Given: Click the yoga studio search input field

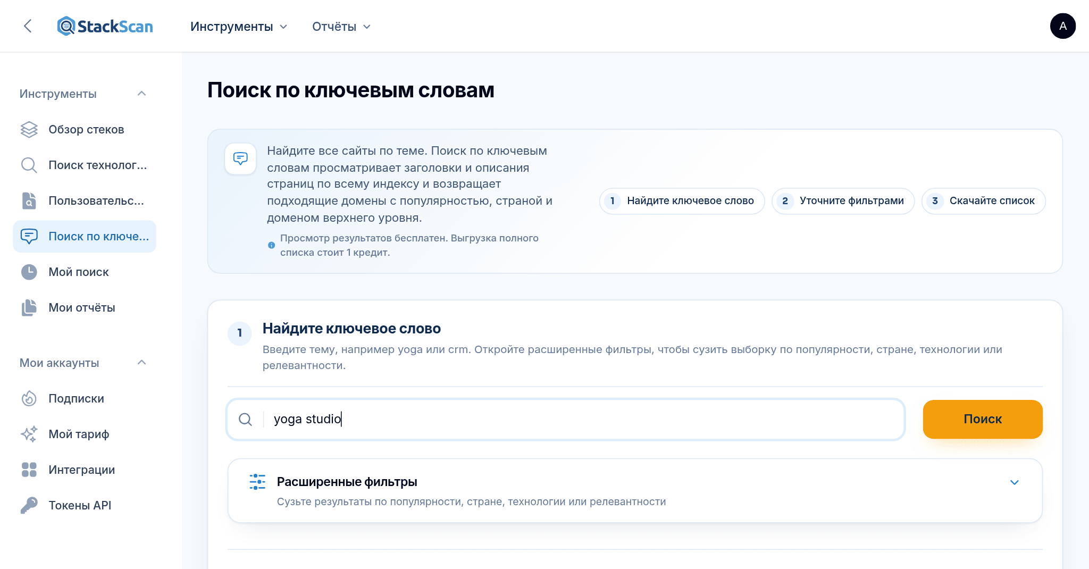Looking at the screenshot, I should coord(566,420).
